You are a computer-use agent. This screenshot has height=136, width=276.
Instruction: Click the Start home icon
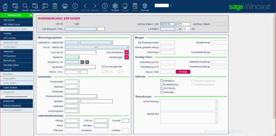[x=5, y=6]
